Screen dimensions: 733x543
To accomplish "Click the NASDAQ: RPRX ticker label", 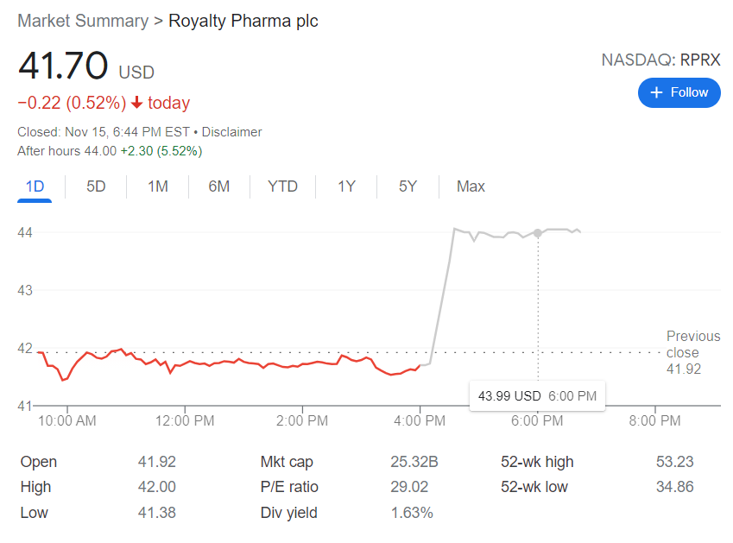I will (660, 60).
